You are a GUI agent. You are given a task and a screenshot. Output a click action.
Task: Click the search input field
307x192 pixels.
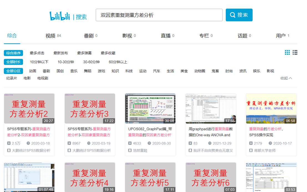point(159,15)
